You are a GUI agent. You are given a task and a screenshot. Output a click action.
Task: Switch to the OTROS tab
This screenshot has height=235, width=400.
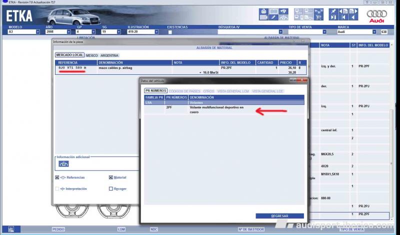208,91
